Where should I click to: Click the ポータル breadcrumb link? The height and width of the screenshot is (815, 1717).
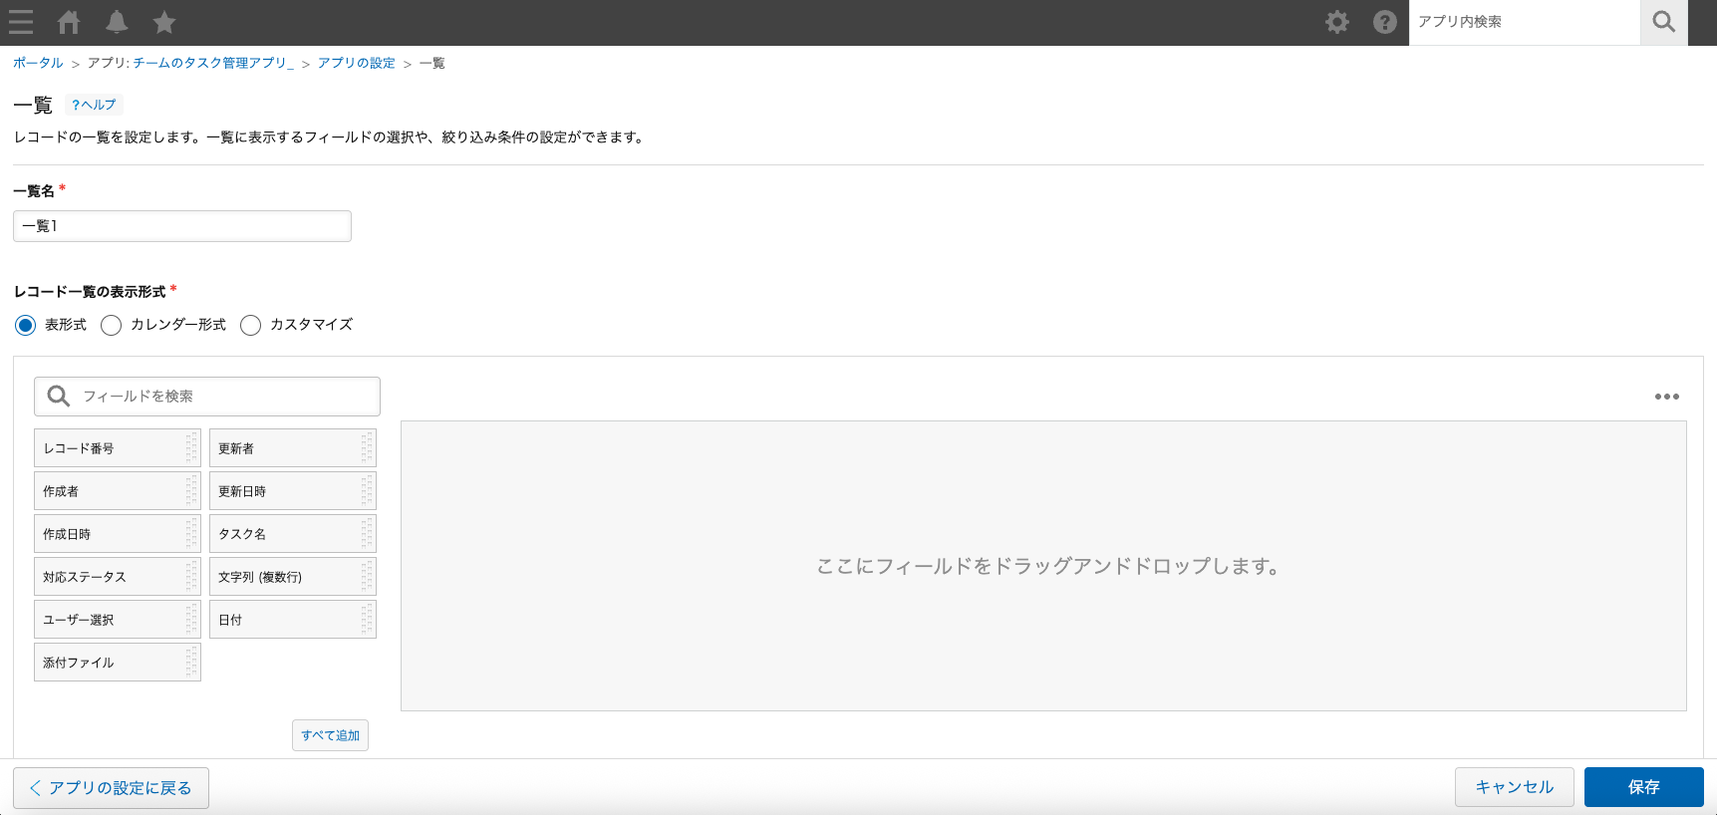click(38, 63)
